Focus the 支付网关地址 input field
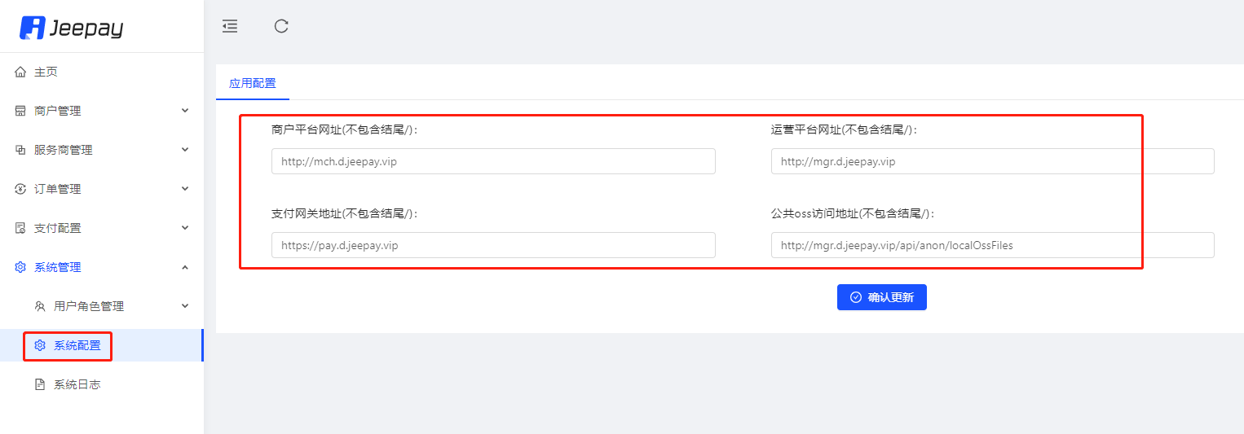1244x434 pixels. (x=493, y=245)
